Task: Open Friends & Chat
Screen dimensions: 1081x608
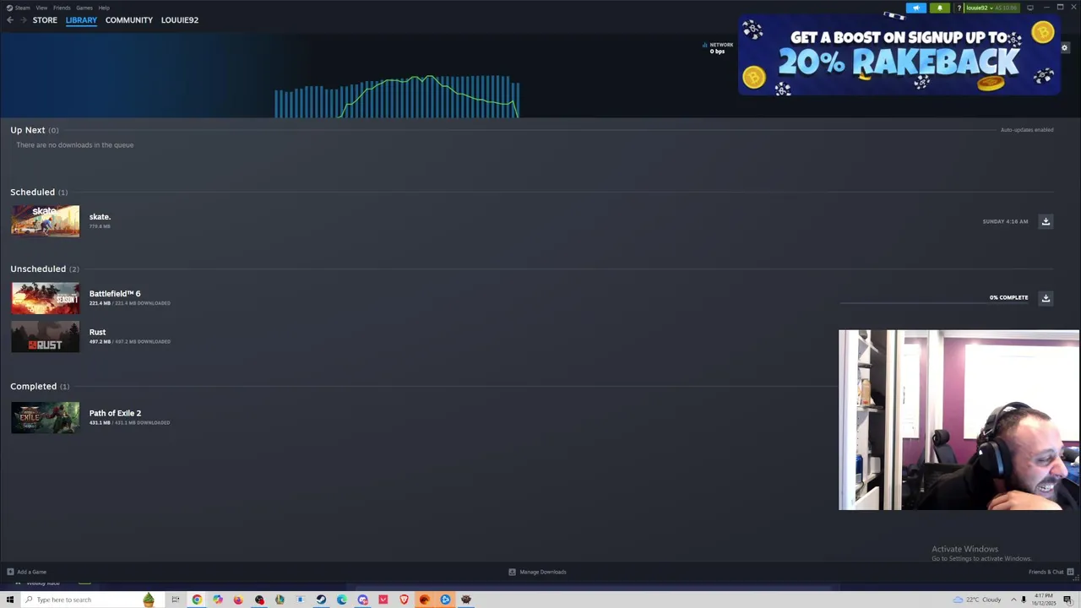Action: [x=1050, y=572]
